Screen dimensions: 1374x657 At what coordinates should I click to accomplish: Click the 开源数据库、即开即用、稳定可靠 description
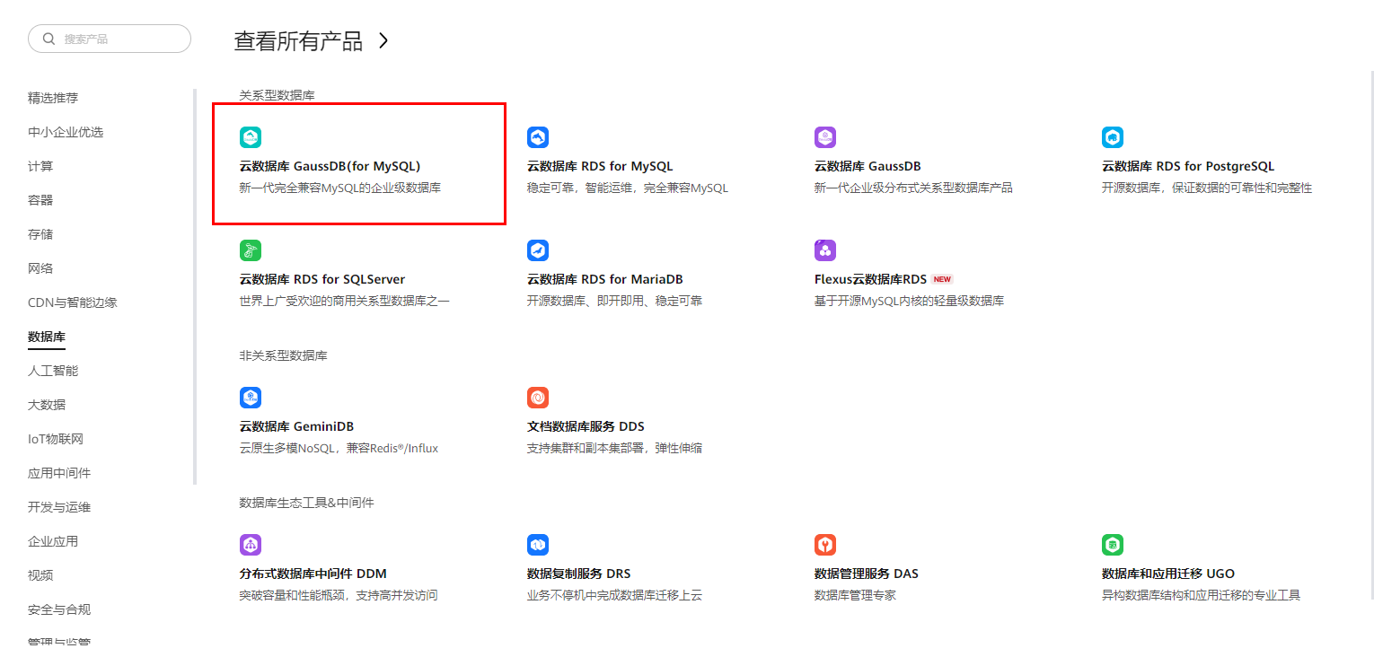point(614,302)
